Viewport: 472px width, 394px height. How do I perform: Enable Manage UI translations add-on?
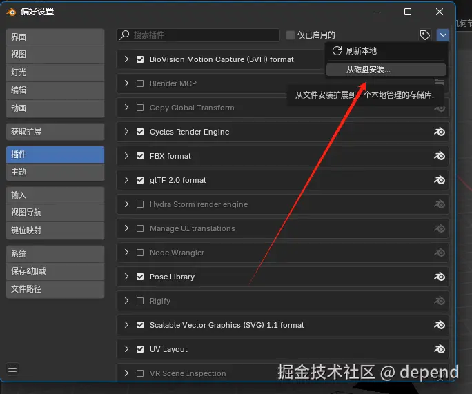click(x=140, y=228)
